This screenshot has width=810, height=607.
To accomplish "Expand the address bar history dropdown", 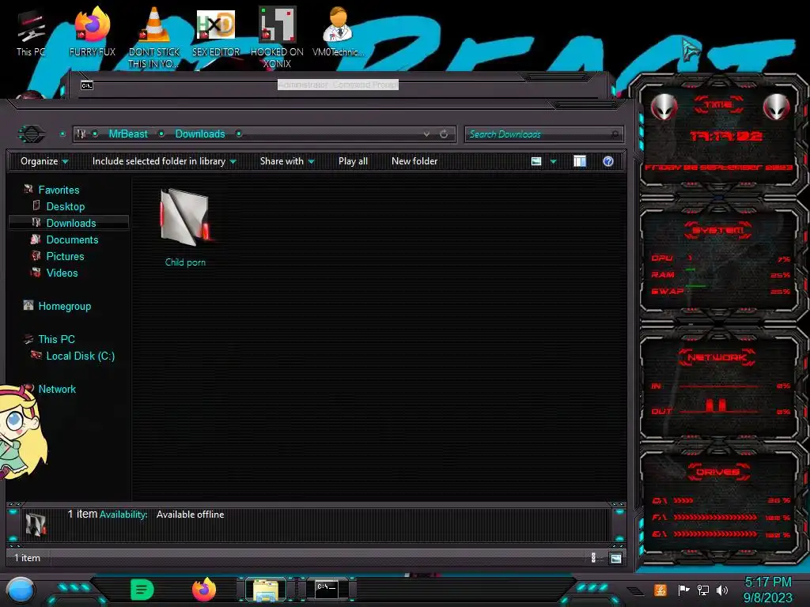I will coord(426,134).
